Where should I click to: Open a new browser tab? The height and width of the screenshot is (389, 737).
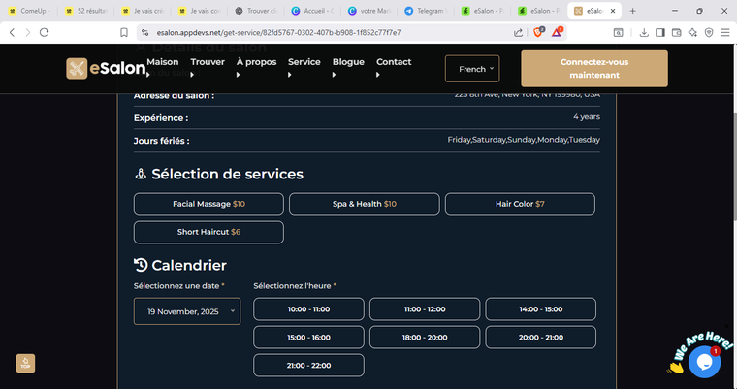click(633, 11)
